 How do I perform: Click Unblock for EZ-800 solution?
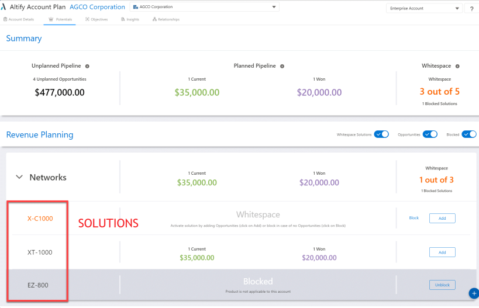point(442,285)
